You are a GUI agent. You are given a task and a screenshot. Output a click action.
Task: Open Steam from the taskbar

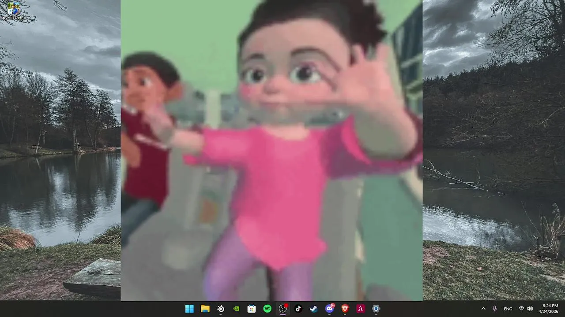[314, 309]
